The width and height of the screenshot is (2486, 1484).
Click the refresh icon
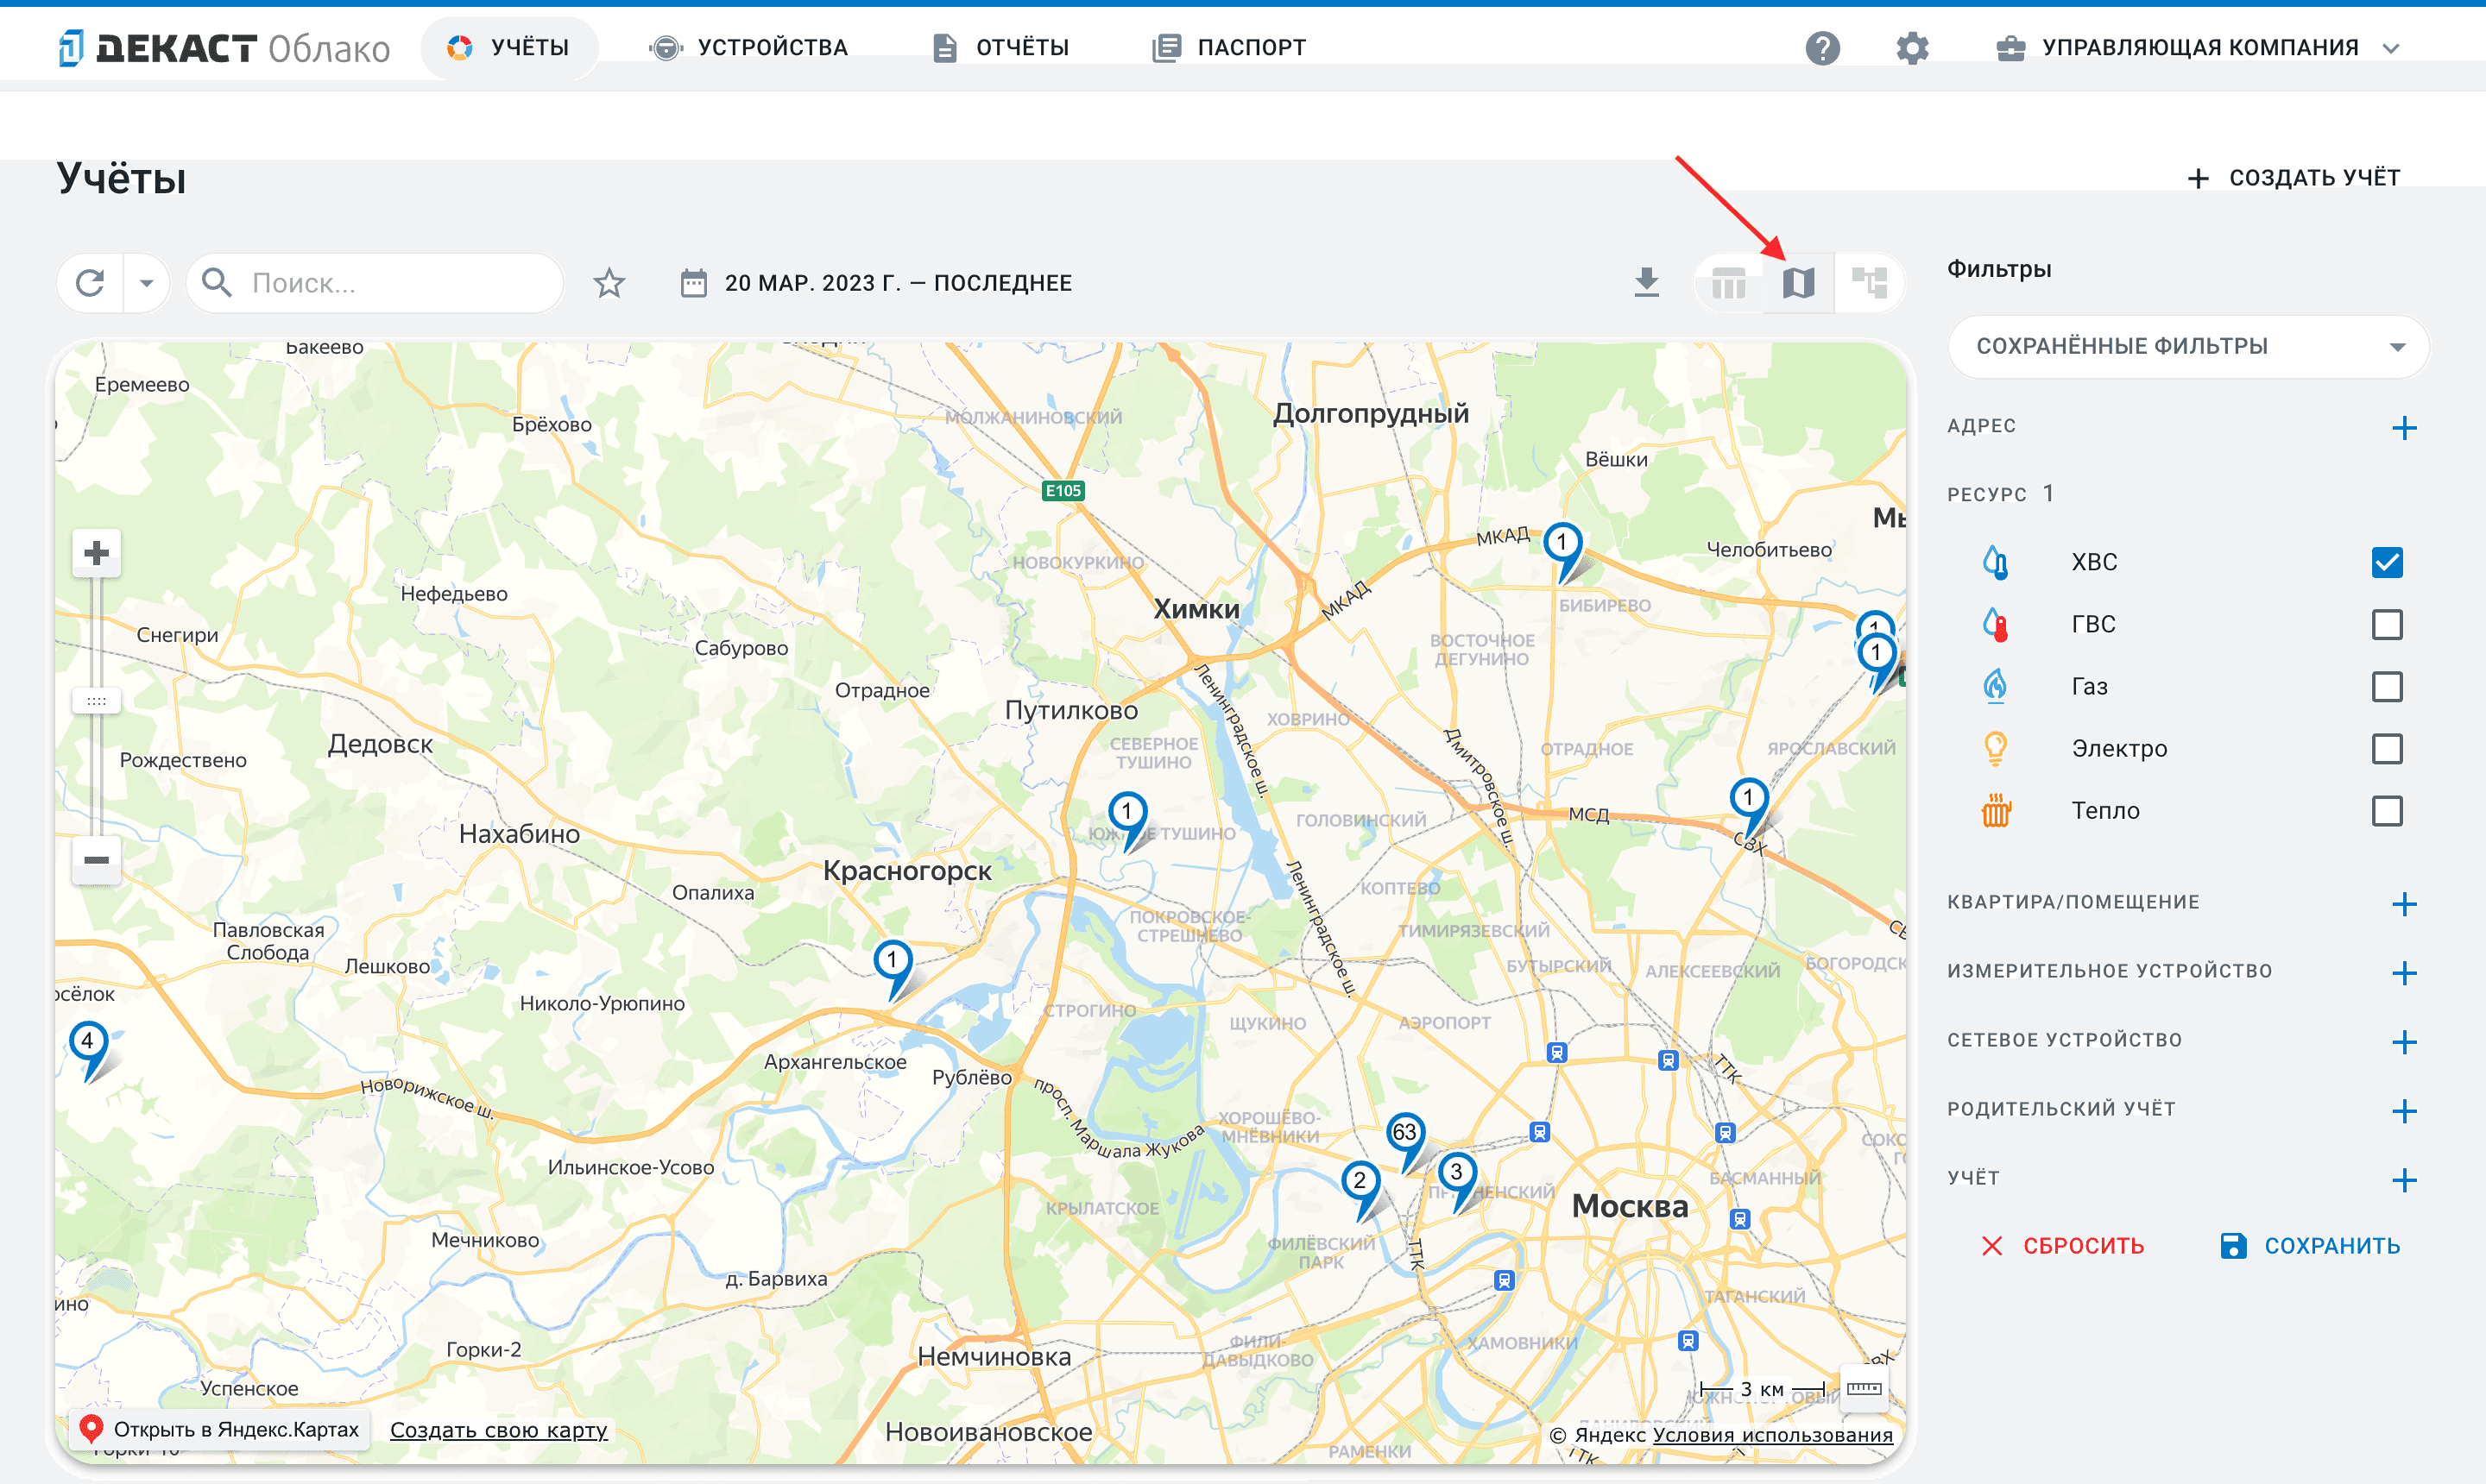pos(90,283)
